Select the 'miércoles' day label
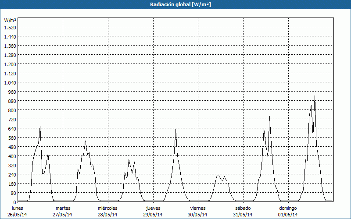The height and width of the screenshot is (219, 351). tap(107, 208)
